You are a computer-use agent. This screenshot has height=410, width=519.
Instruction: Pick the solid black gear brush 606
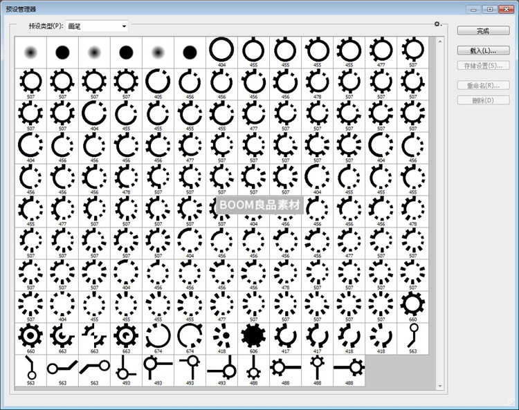tap(253, 337)
